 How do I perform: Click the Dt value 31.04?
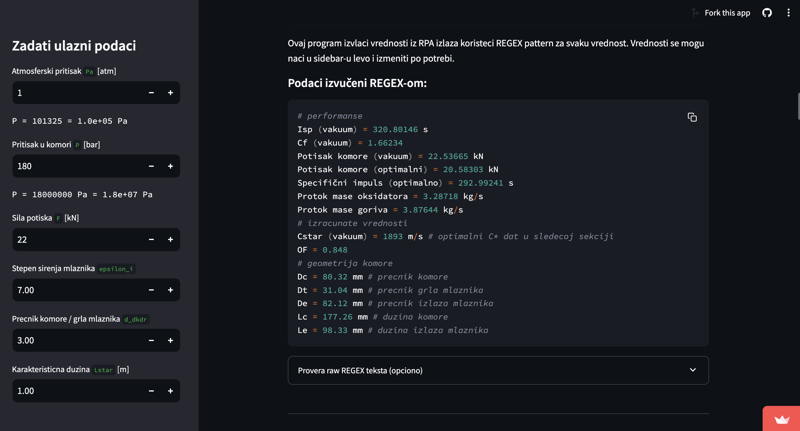(335, 290)
